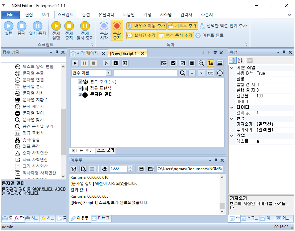This screenshot has height=231, width=295.
Task: Click pause icon in script editor toolbar
Action: 84,63
